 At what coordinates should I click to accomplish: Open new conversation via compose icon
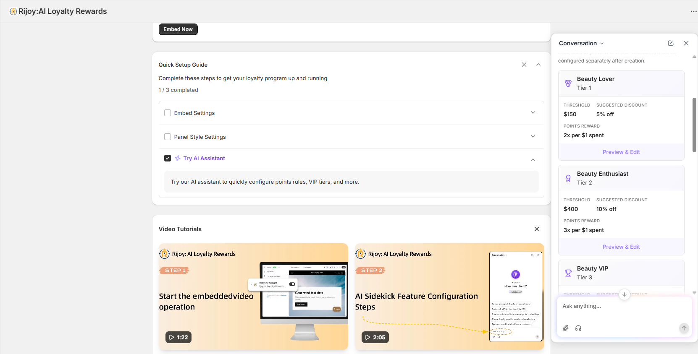coord(671,43)
